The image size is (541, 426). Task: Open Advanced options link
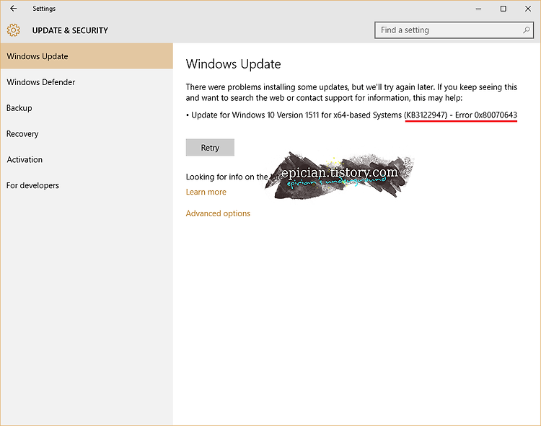(x=218, y=213)
